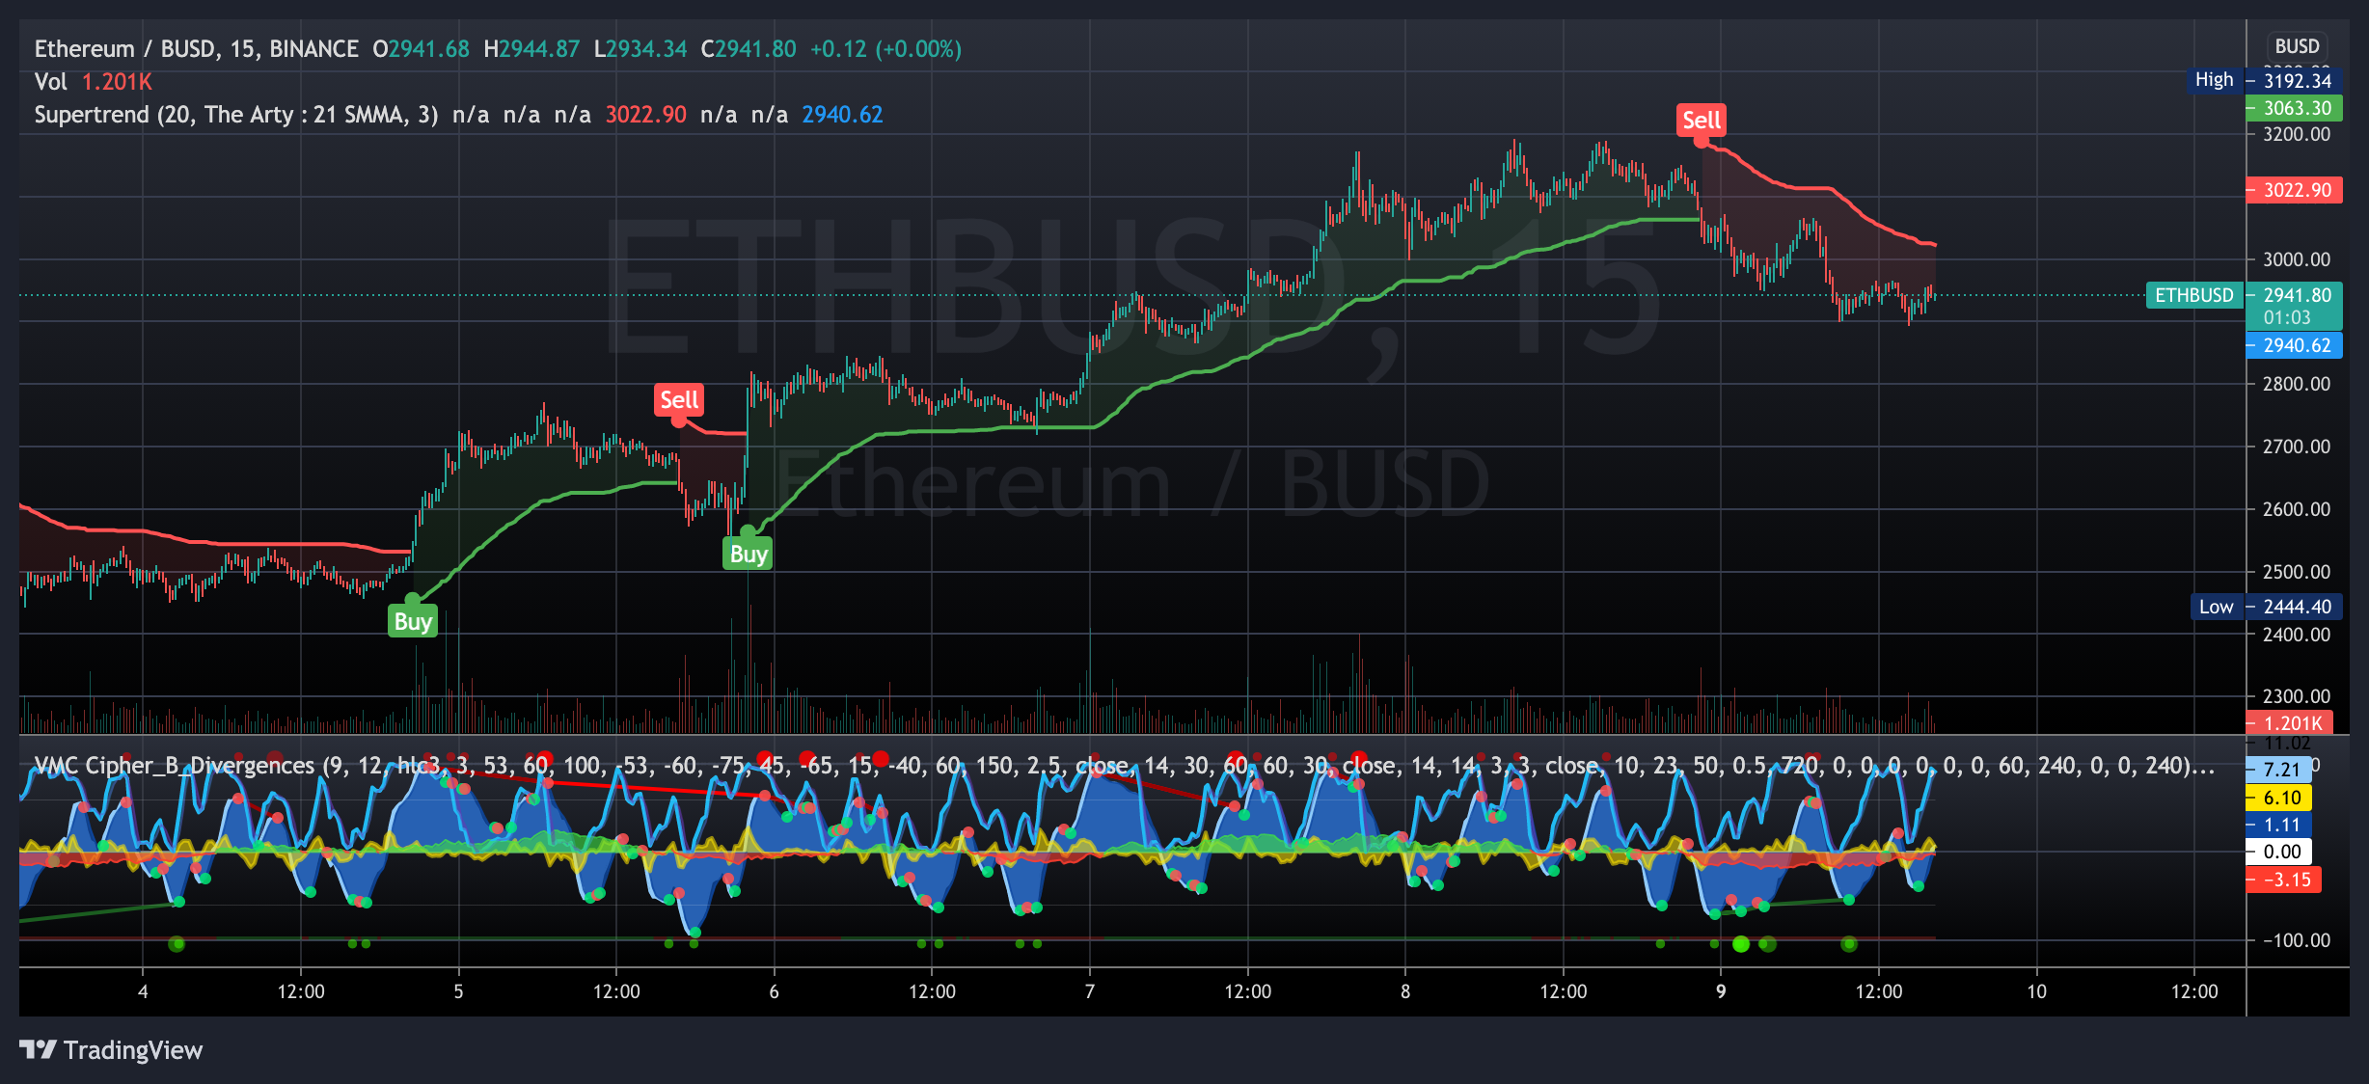
Task: Select the topmost Sell signal label near day 9
Action: [1701, 121]
